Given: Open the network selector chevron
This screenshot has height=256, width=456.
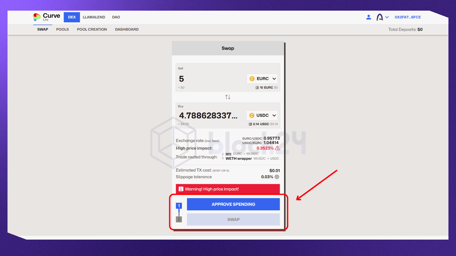Looking at the screenshot, I should pyautogui.click(x=387, y=17).
